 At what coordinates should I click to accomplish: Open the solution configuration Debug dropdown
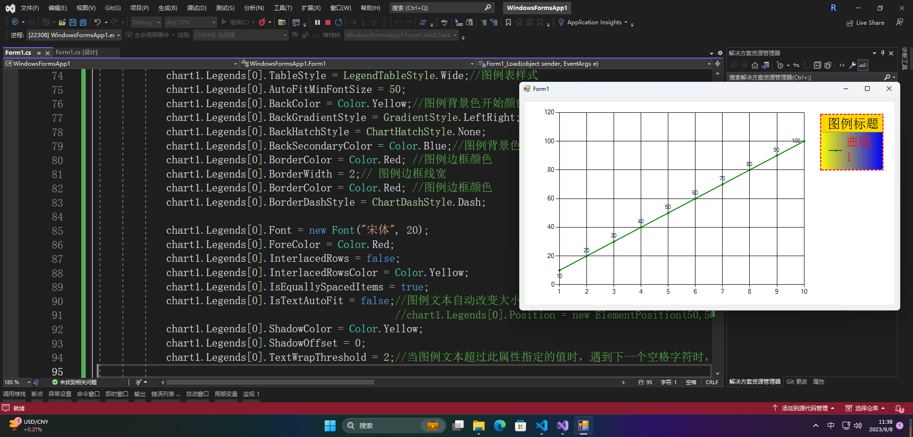(x=146, y=22)
